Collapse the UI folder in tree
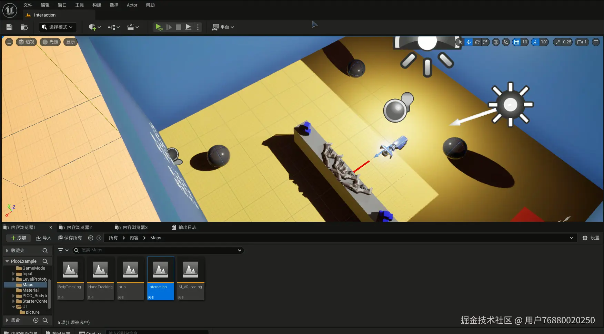Screen dimensions: 604x334 pyautogui.click(x=13, y=307)
